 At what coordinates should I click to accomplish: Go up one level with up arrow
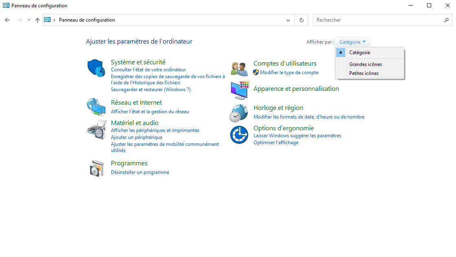click(x=37, y=20)
